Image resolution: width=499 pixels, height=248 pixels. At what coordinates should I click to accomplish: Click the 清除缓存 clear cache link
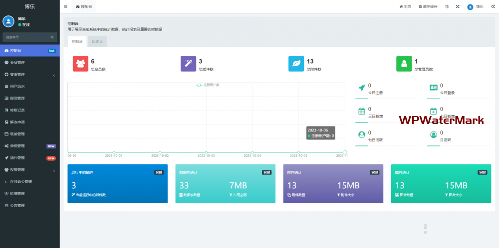428,6
